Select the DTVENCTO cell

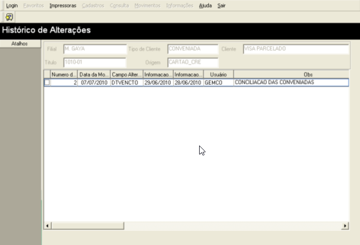[127, 83]
